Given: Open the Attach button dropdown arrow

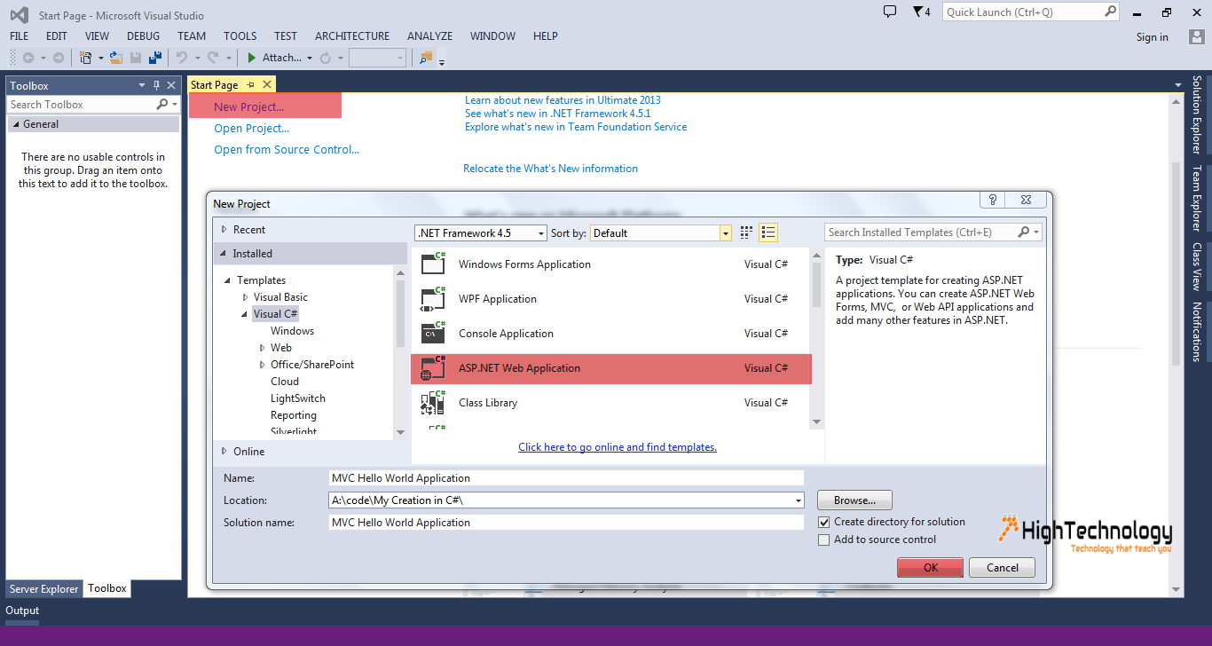Looking at the screenshot, I should [310, 58].
